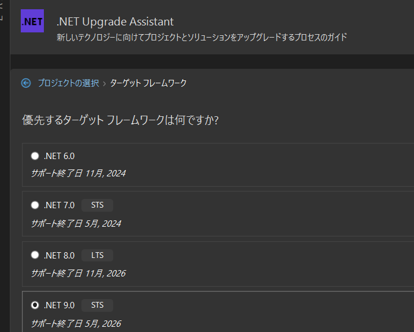Click the STS badge beside .NET 7.0

click(97, 205)
